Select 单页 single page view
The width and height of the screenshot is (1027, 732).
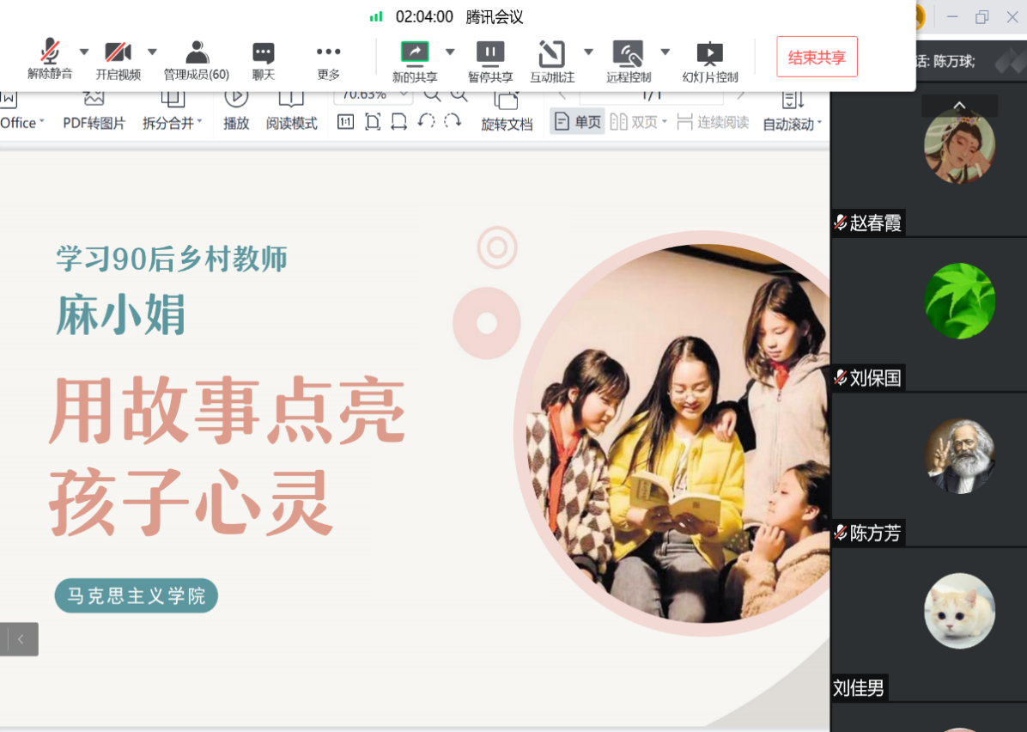(578, 122)
